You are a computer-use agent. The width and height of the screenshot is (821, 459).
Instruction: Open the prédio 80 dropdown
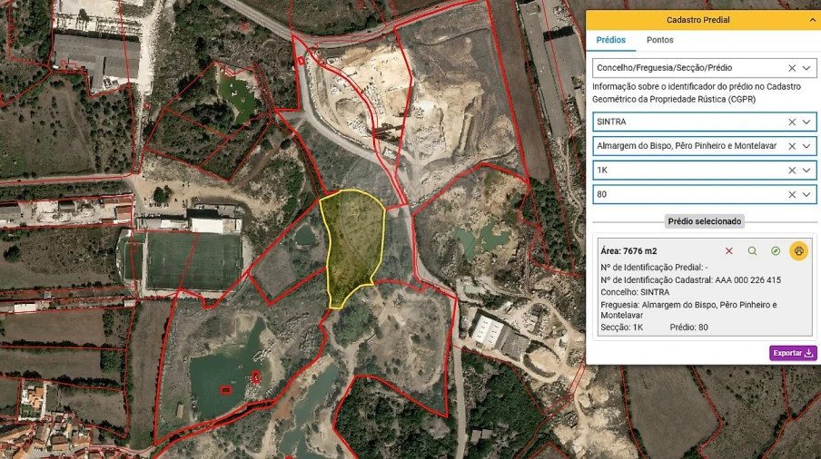pos(806,195)
